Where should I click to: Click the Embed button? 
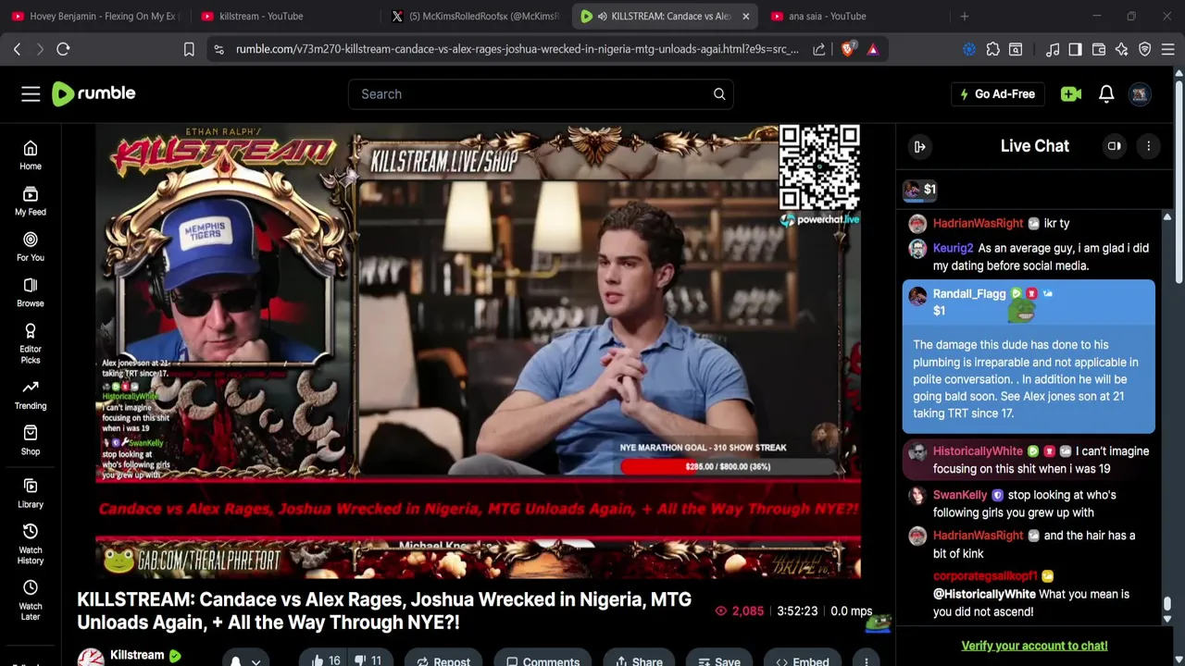[803, 660]
